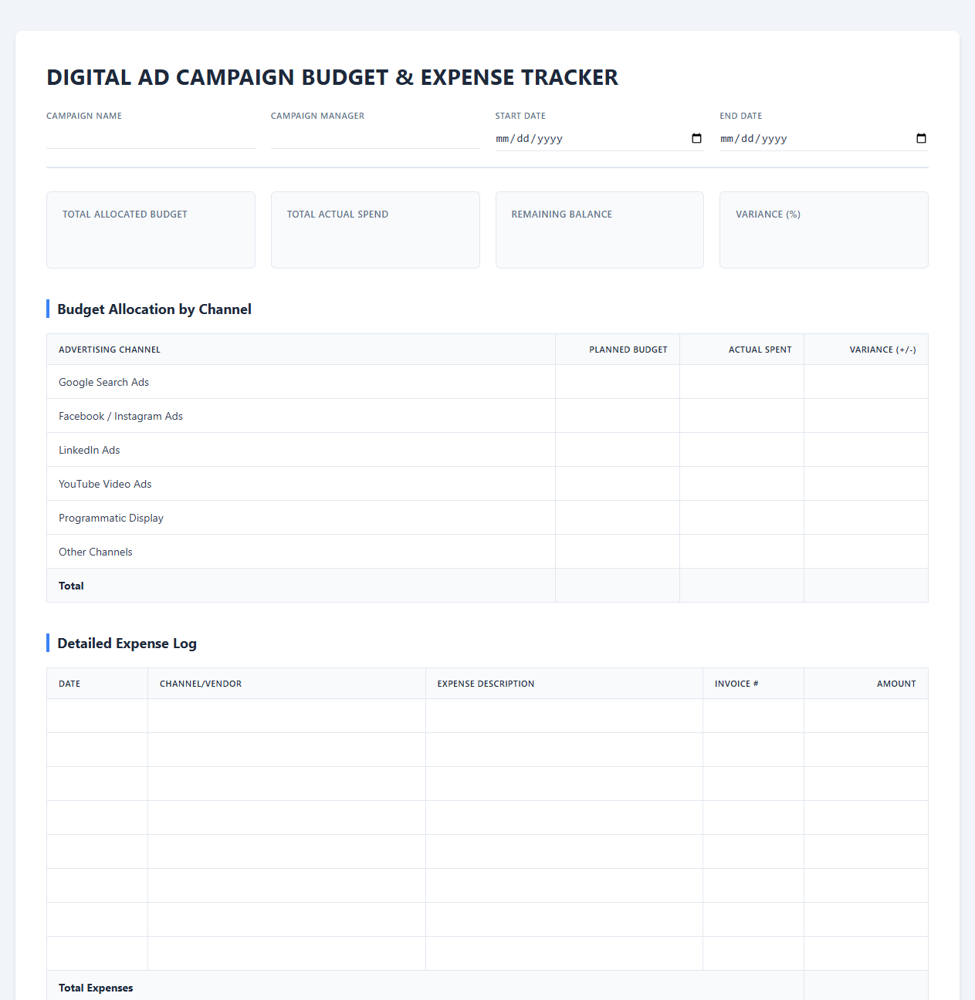The height and width of the screenshot is (1000, 975).
Task: Click Variance cell for Google Search Ads
Action: [866, 382]
